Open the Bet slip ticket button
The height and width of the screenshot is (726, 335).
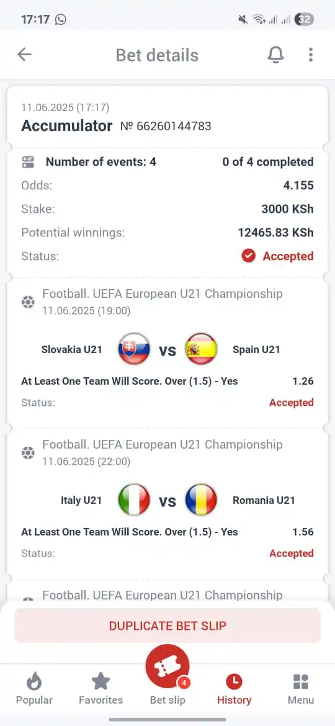(167, 666)
